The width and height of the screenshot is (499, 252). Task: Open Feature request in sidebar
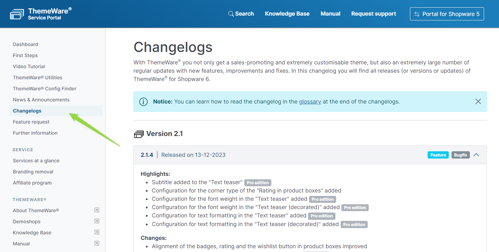(31, 122)
